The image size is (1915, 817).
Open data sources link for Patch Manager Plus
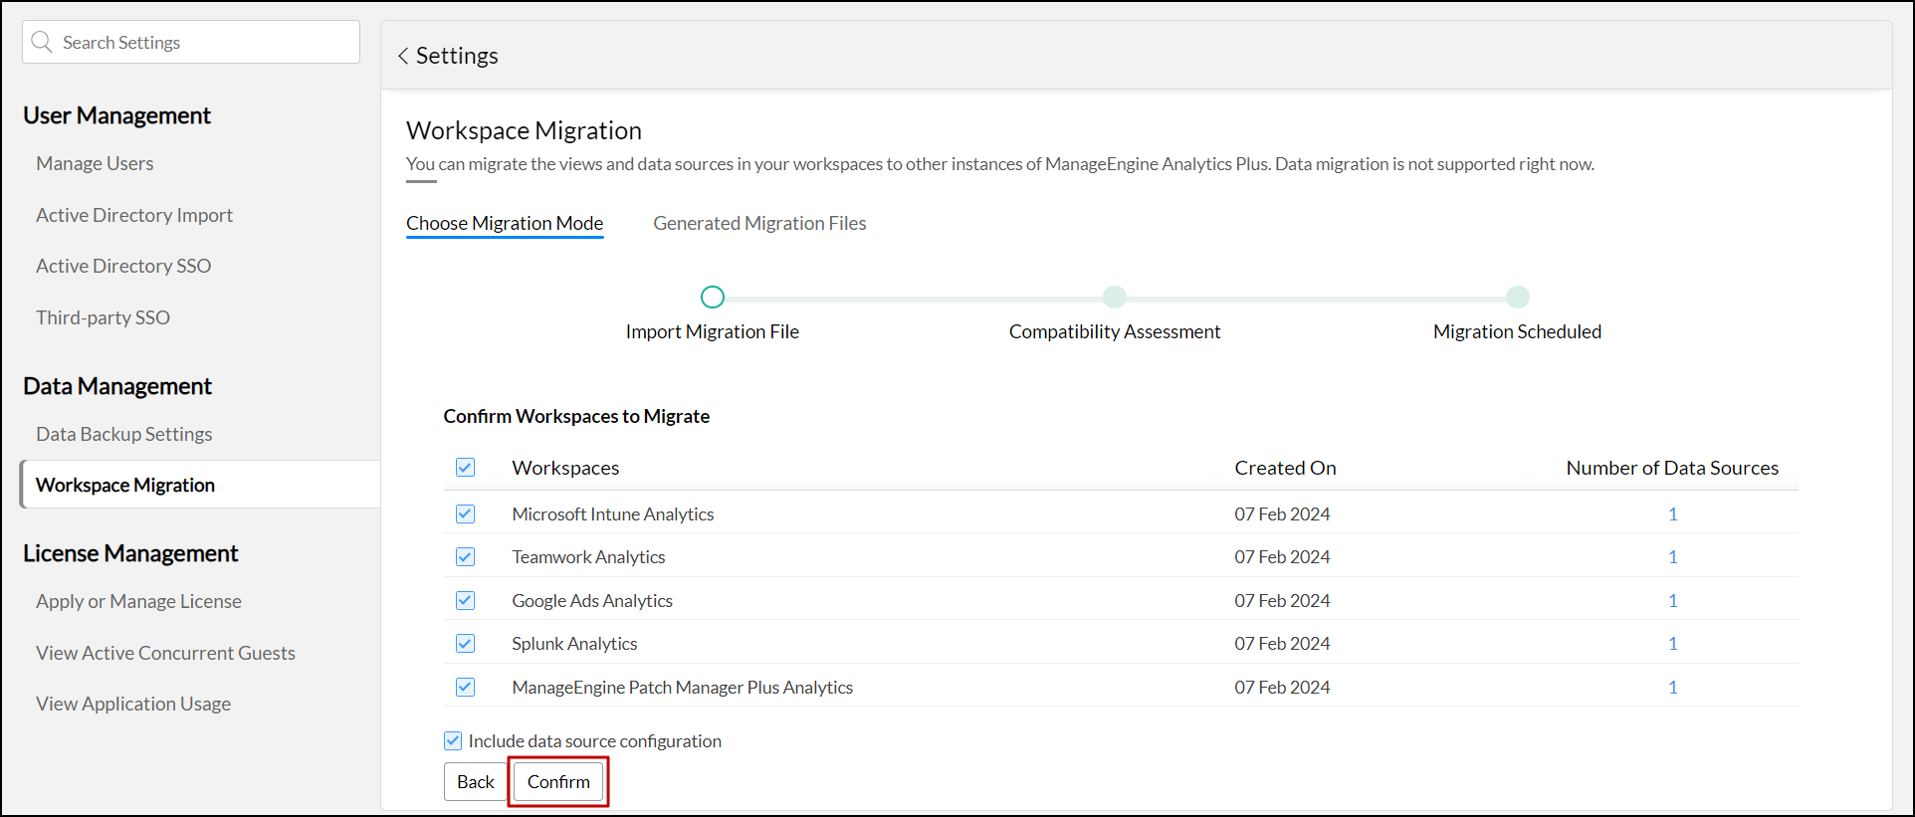1672,688
